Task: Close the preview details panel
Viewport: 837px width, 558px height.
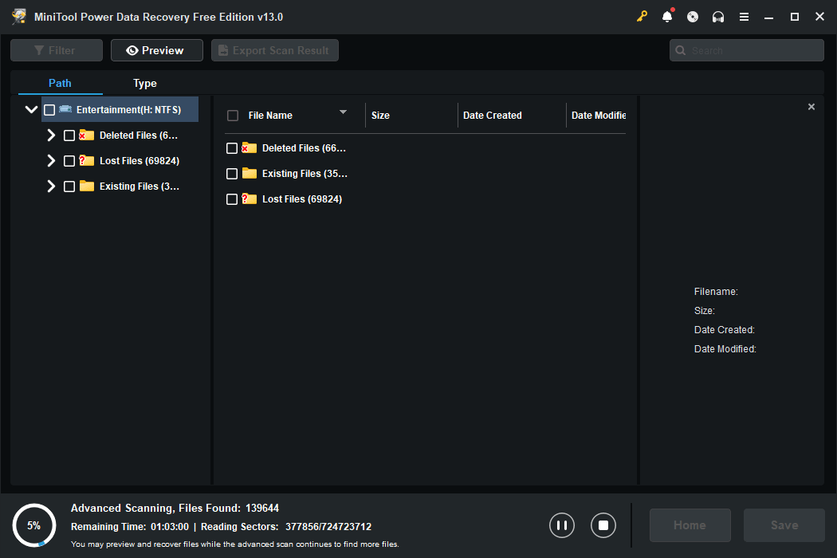Action: click(x=811, y=107)
